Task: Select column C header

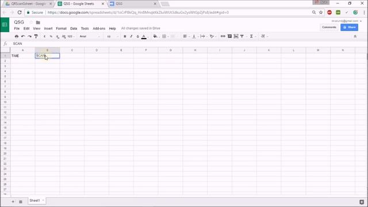Action: tap(72, 50)
